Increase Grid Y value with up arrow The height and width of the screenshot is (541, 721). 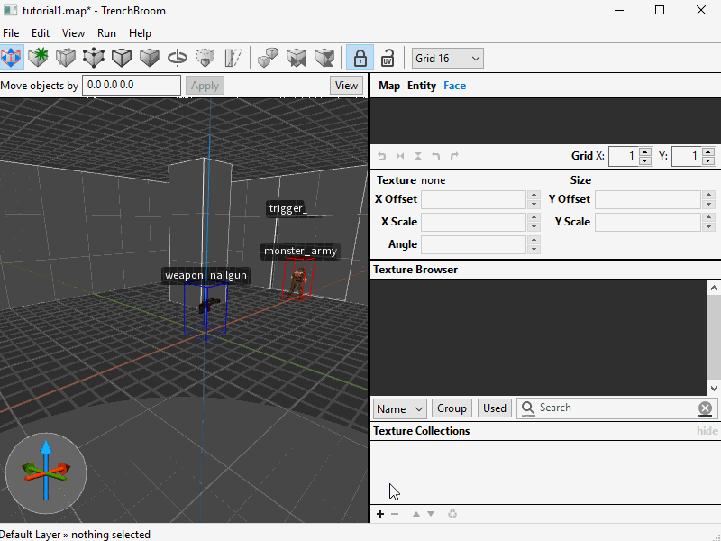pos(708,152)
